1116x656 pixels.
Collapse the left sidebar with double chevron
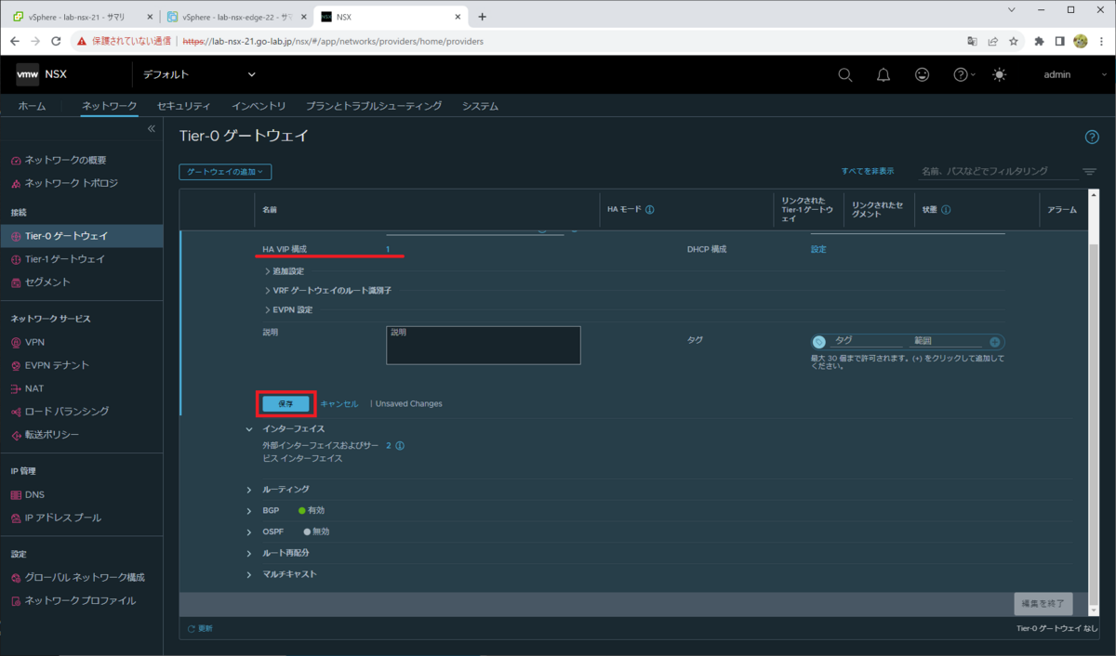152,129
